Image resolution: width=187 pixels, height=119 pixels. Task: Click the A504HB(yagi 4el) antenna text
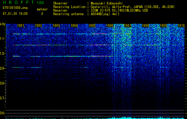(105, 14)
